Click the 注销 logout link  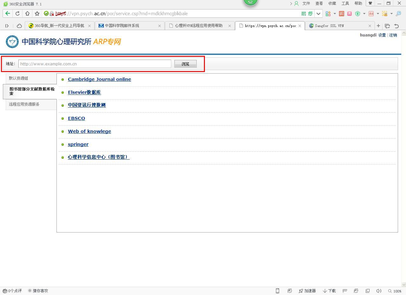(x=393, y=35)
